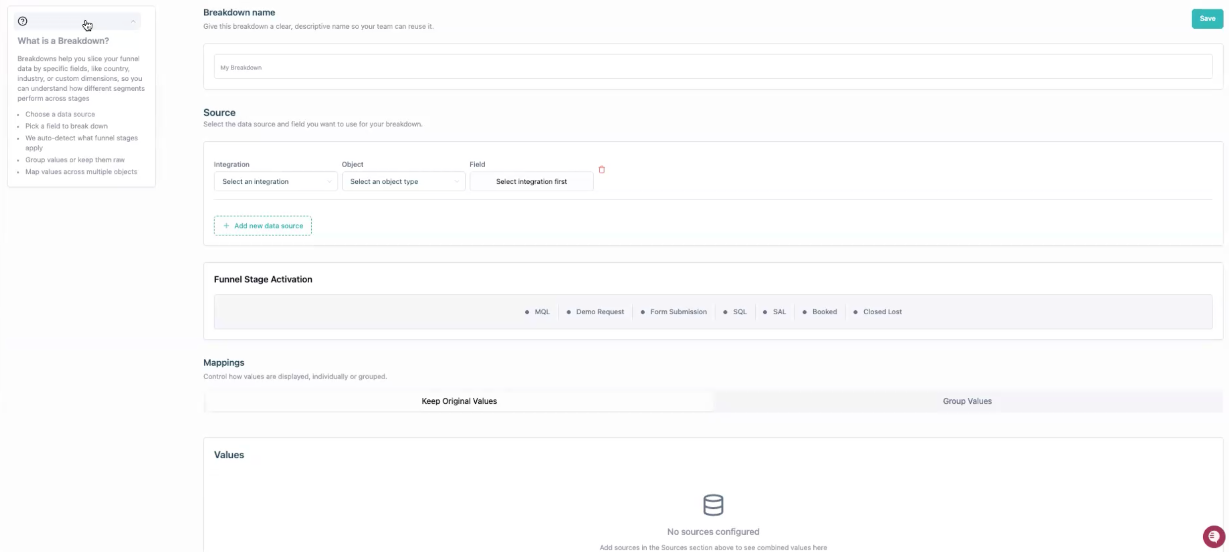Click the Select integration first field box

[531, 181]
